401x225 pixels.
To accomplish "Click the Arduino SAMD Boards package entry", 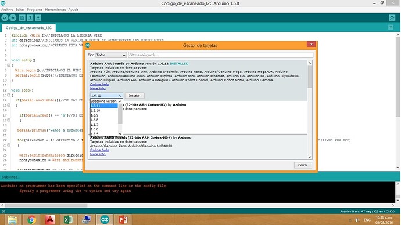I will coord(198,147).
